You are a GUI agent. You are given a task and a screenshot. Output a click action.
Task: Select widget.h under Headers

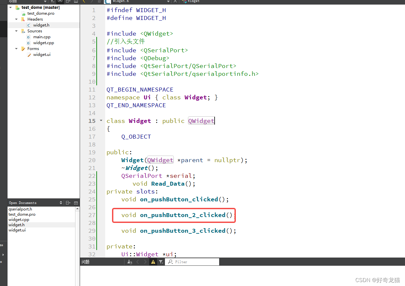[41, 25]
